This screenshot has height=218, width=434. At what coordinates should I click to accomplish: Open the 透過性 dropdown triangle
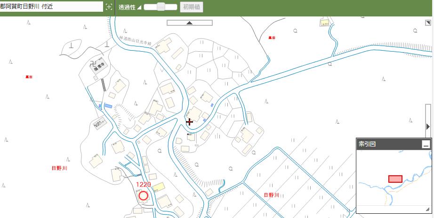click(139, 8)
